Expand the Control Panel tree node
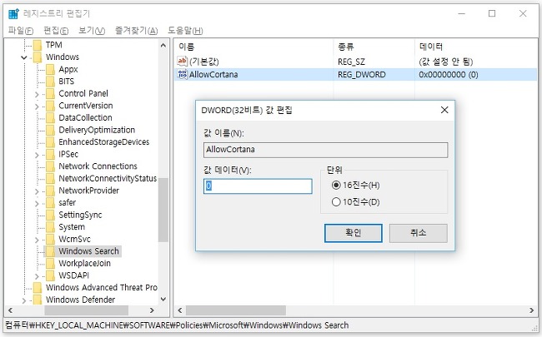The height and width of the screenshot is (337, 542). pyautogui.click(x=37, y=94)
